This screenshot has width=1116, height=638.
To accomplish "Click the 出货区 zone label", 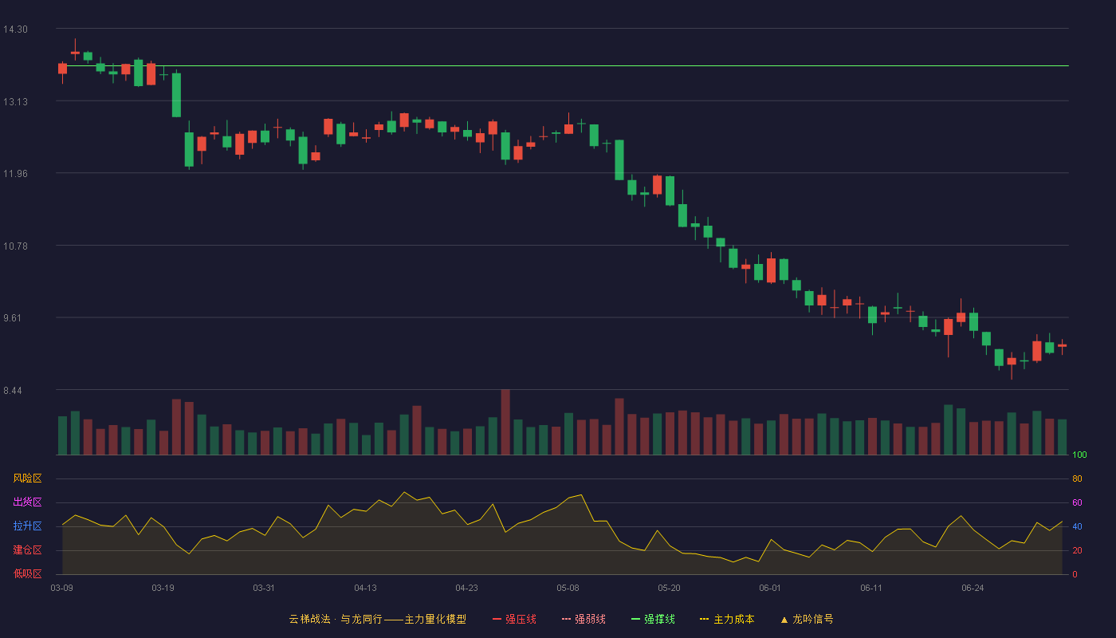I will tap(27, 502).
